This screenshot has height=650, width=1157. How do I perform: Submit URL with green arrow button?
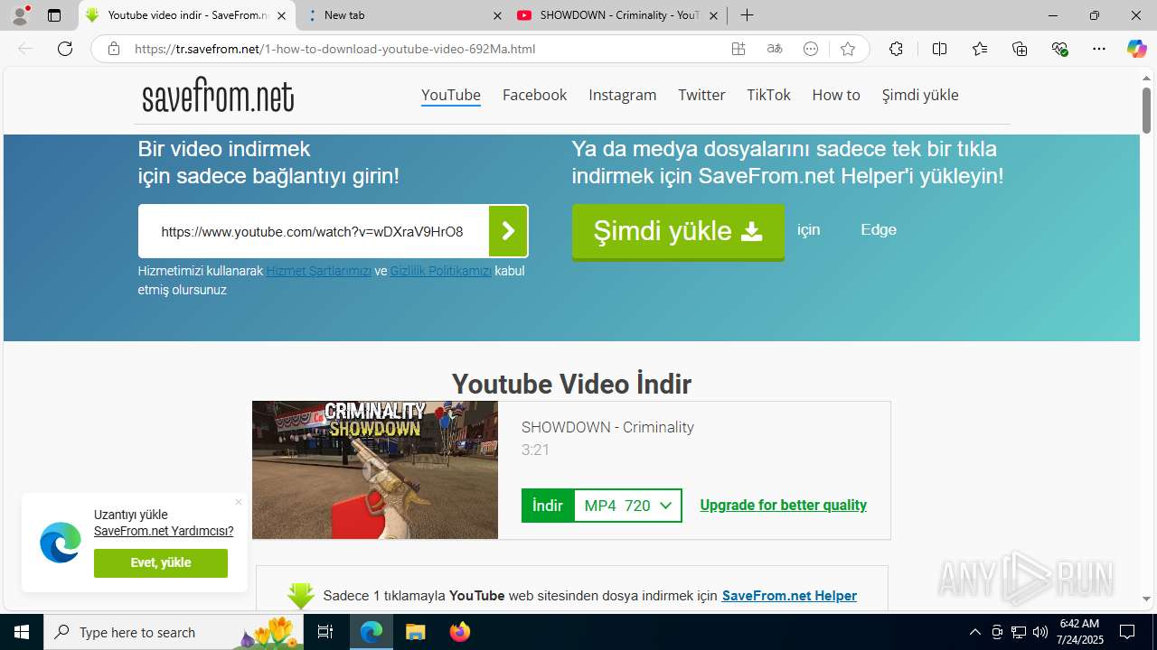(508, 231)
